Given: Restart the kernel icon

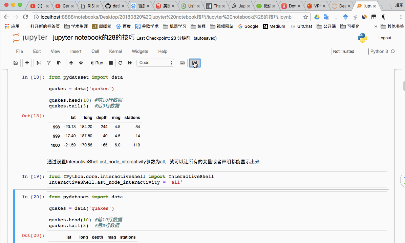Looking at the screenshot, I should [x=120, y=63].
